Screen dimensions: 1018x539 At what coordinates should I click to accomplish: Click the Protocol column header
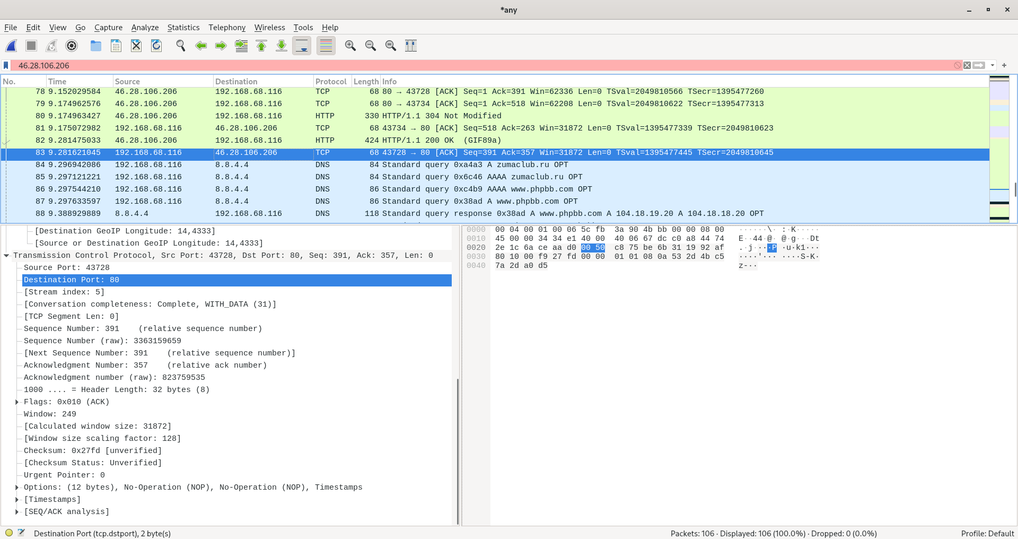(331, 81)
